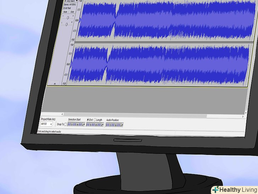Click the 'Selection Start' label
This screenshot has height=194, width=258.
(74, 119)
